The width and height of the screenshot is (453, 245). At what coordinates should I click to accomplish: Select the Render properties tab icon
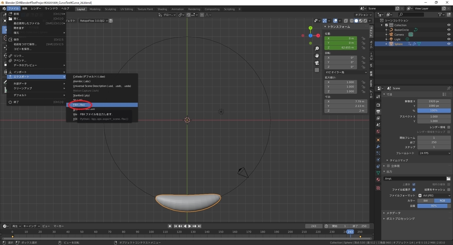[x=378, y=105]
